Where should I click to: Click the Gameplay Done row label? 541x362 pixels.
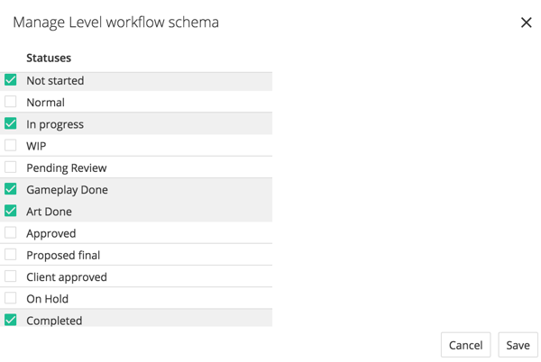point(67,190)
